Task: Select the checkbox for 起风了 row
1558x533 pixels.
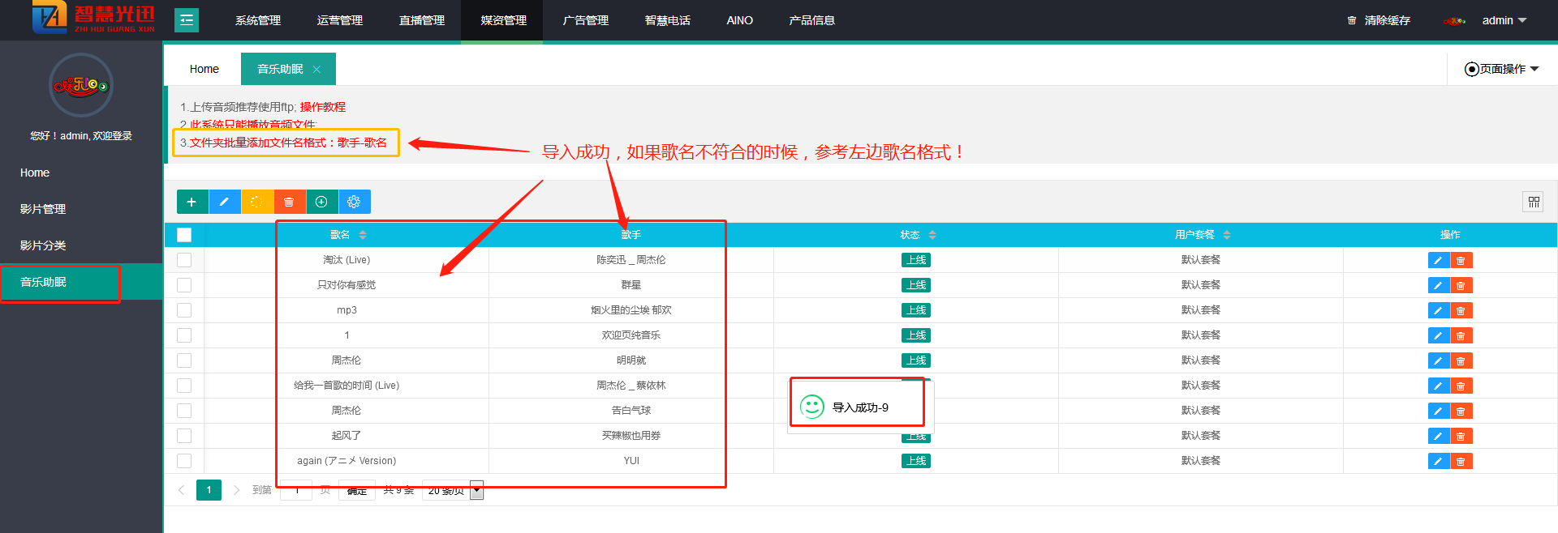Action: 184,436
